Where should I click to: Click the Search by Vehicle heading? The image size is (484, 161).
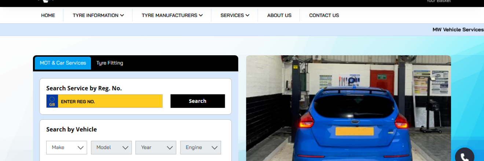(71, 130)
